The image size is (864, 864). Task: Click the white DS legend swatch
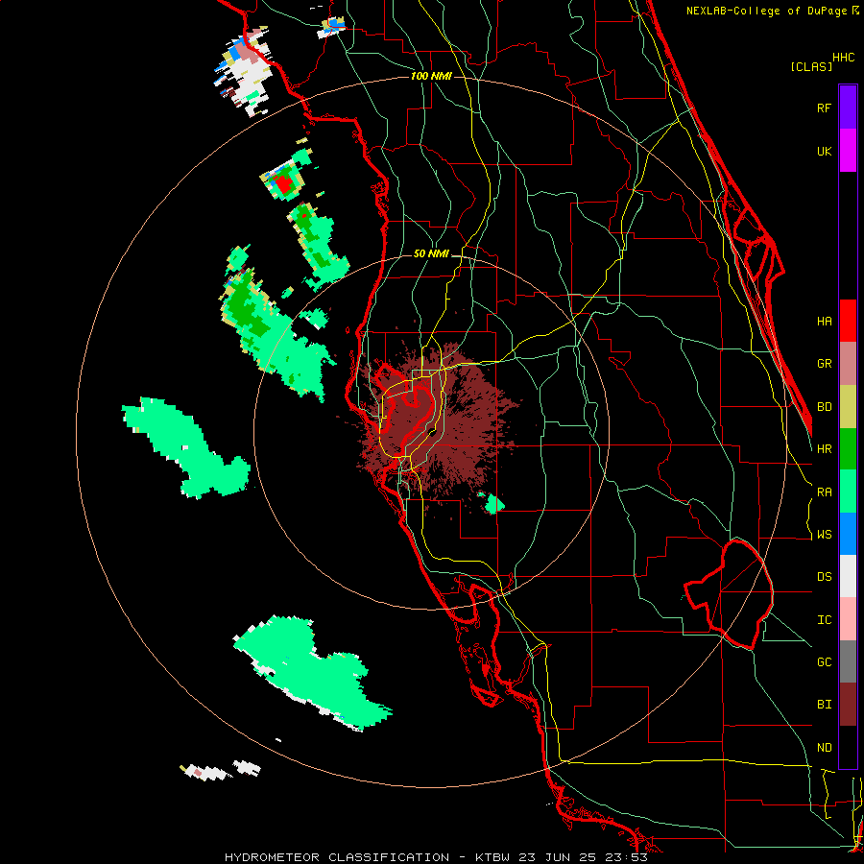coord(848,576)
